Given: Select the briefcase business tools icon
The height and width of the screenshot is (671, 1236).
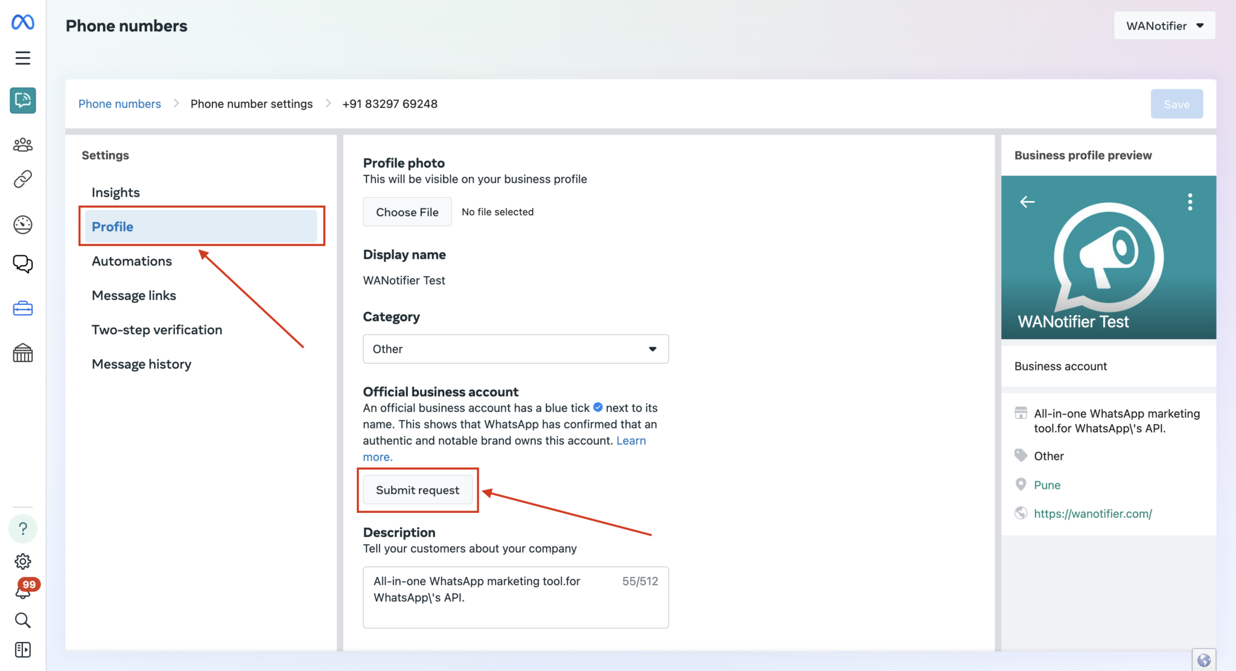Looking at the screenshot, I should coord(22,308).
